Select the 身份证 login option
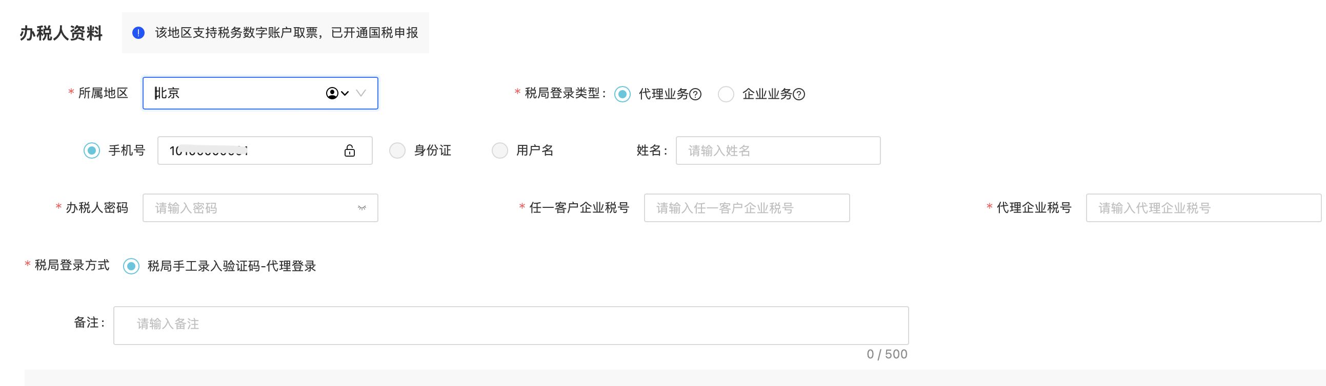The image size is (1326, 386). [397, 151]
